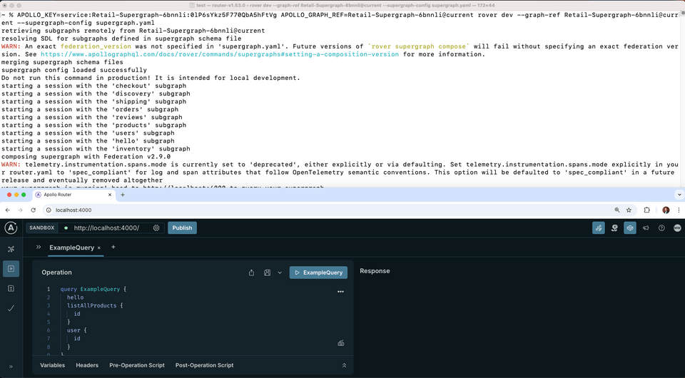Screen dimensions: 685x378
Task: Click terminal line mentioning the 'checkout' subgraph
Action: (x=94, y=86)
